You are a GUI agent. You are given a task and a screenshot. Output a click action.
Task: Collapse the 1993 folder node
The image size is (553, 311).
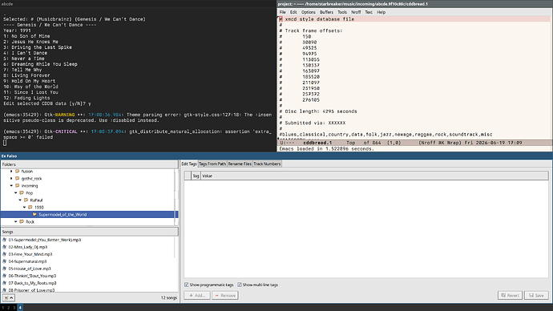[24, 208]
